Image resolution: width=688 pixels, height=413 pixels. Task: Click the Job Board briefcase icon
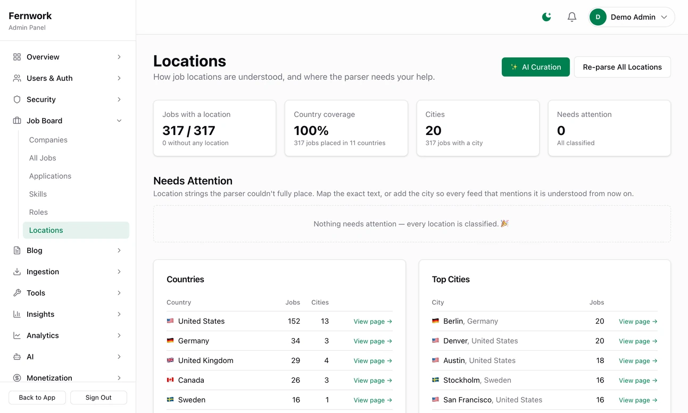(x=17, y=121)
